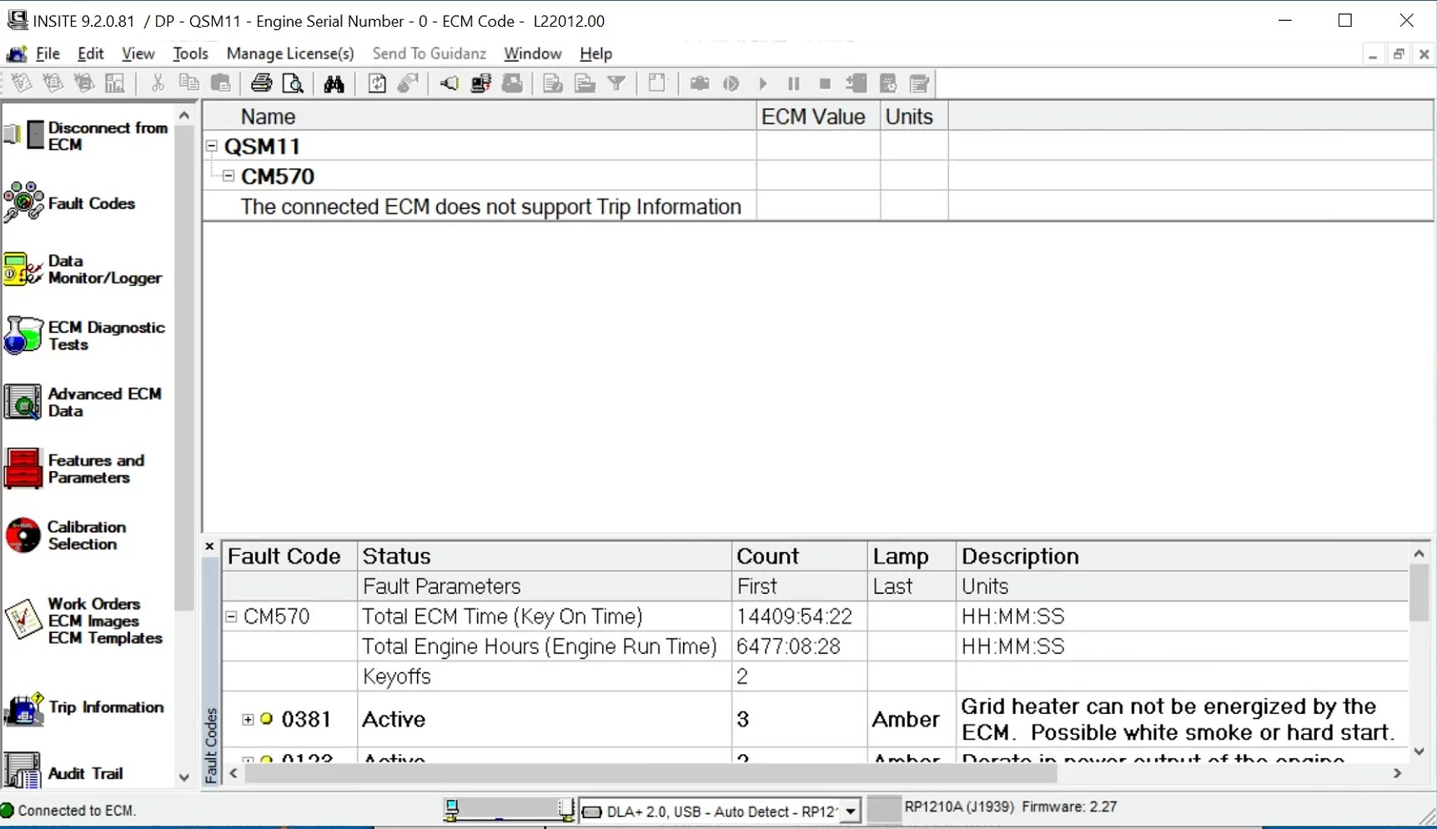Open the Audit Trail view

point(64,772)
